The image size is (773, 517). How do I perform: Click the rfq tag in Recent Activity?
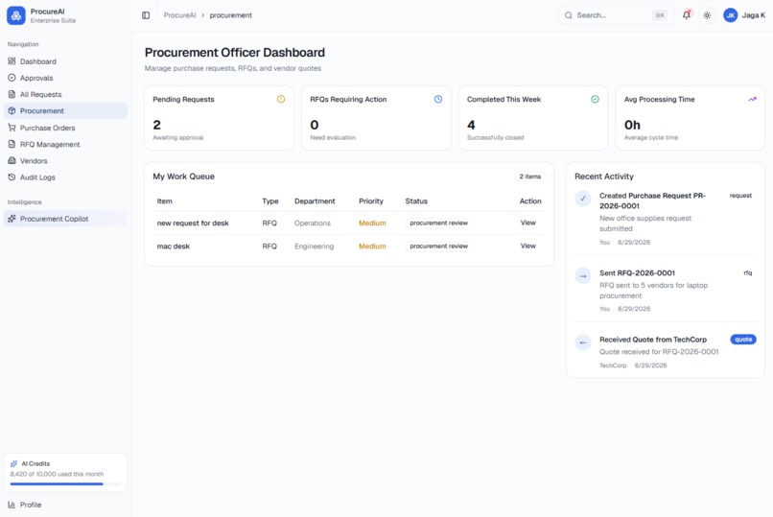(747, 272)
